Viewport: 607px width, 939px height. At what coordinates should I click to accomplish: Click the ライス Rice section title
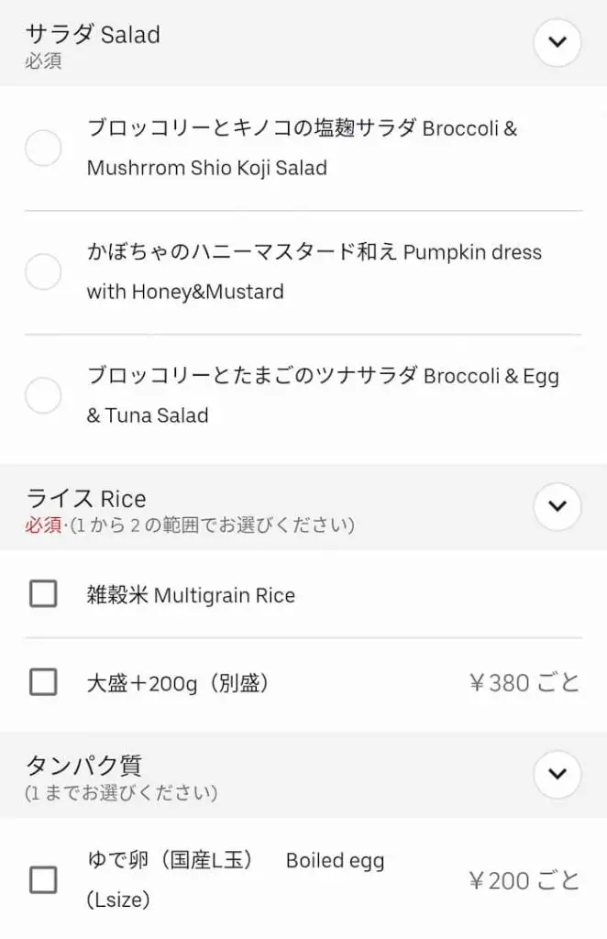(86, 499)
